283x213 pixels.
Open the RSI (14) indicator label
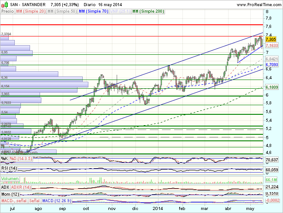[x=9, y=168]
